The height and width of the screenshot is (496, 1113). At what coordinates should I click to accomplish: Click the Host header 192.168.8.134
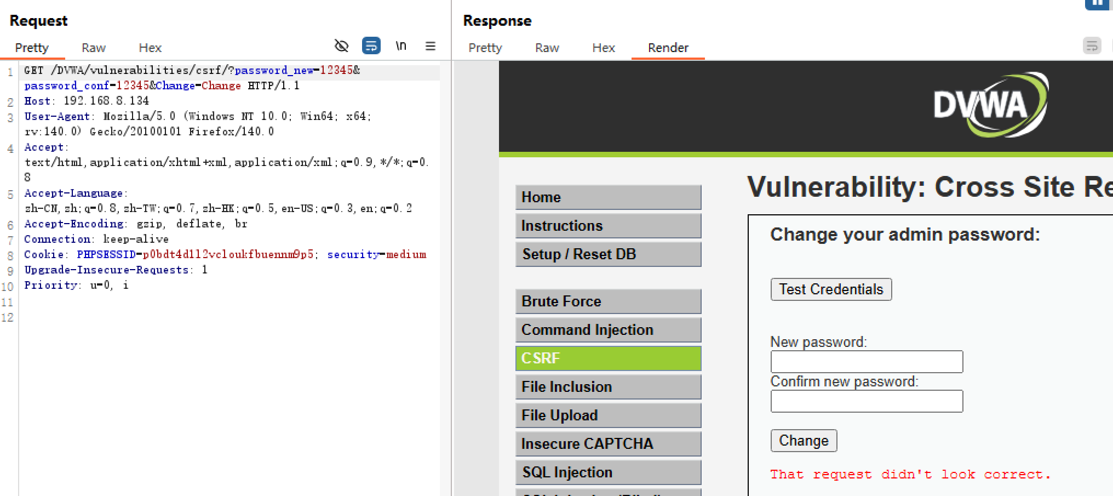tap(87, 101)
